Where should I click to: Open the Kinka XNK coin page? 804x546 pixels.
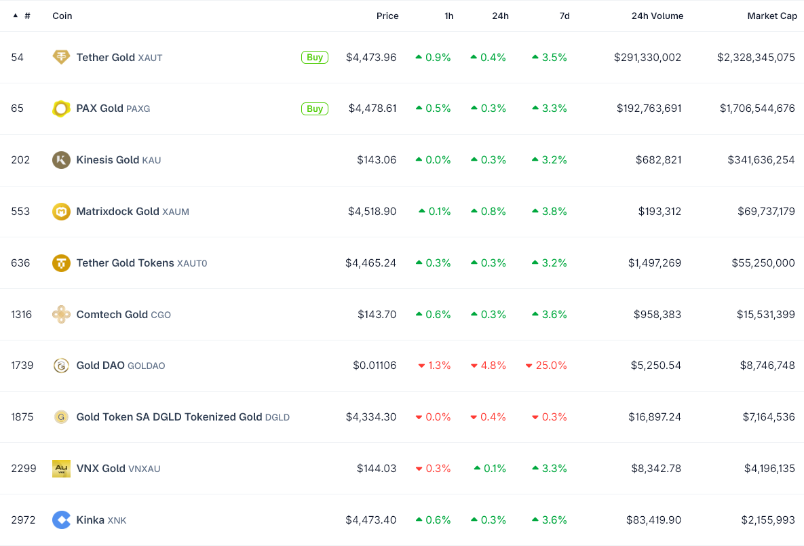click(x=93, y=520)
